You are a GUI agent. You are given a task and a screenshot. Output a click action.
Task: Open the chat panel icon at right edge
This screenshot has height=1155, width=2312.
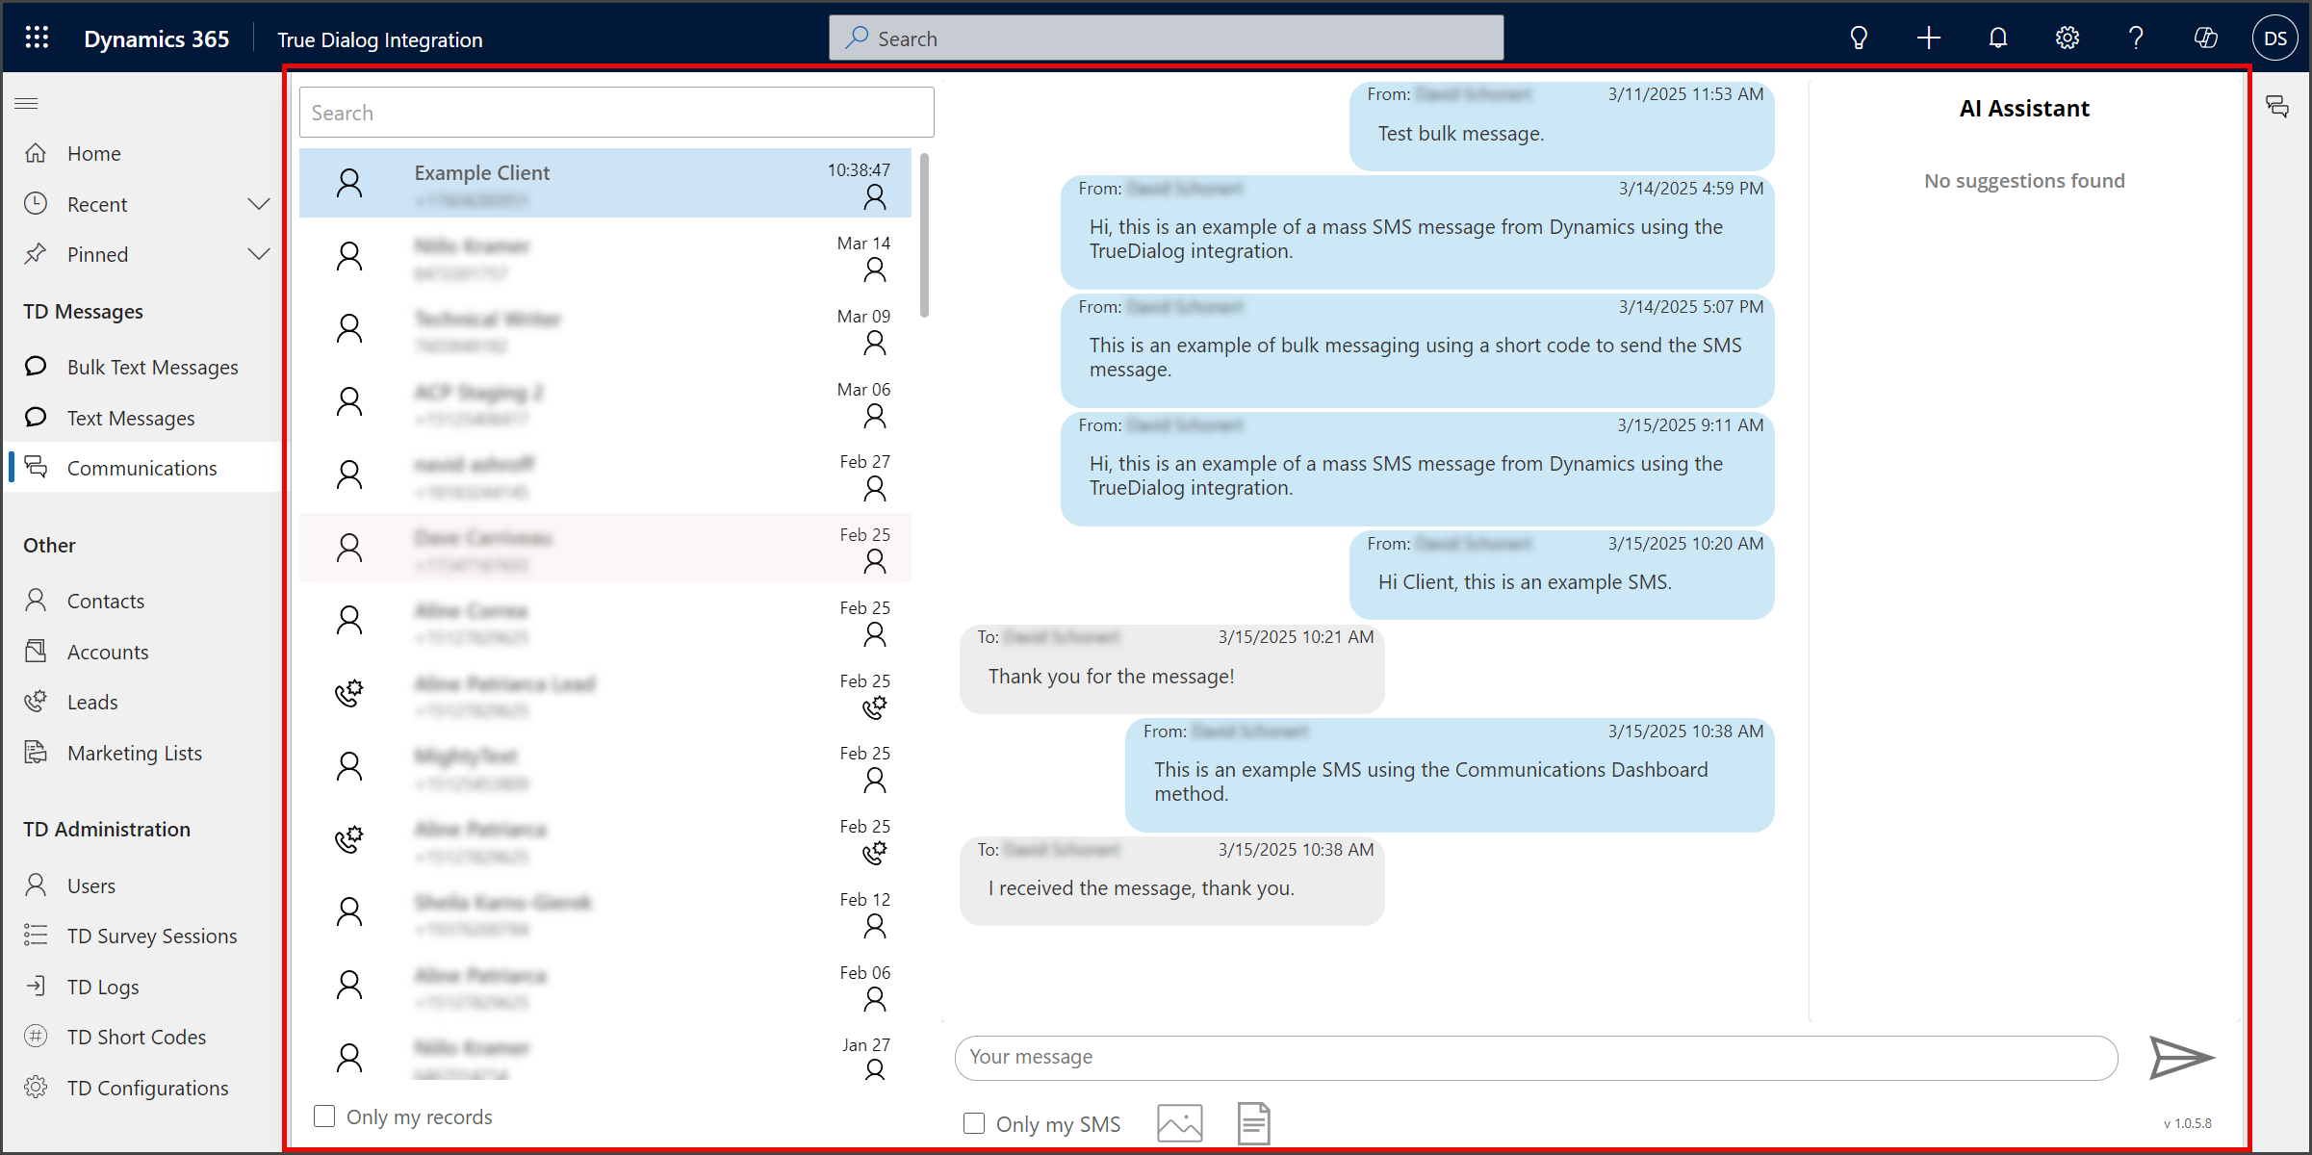point(2277,106)
